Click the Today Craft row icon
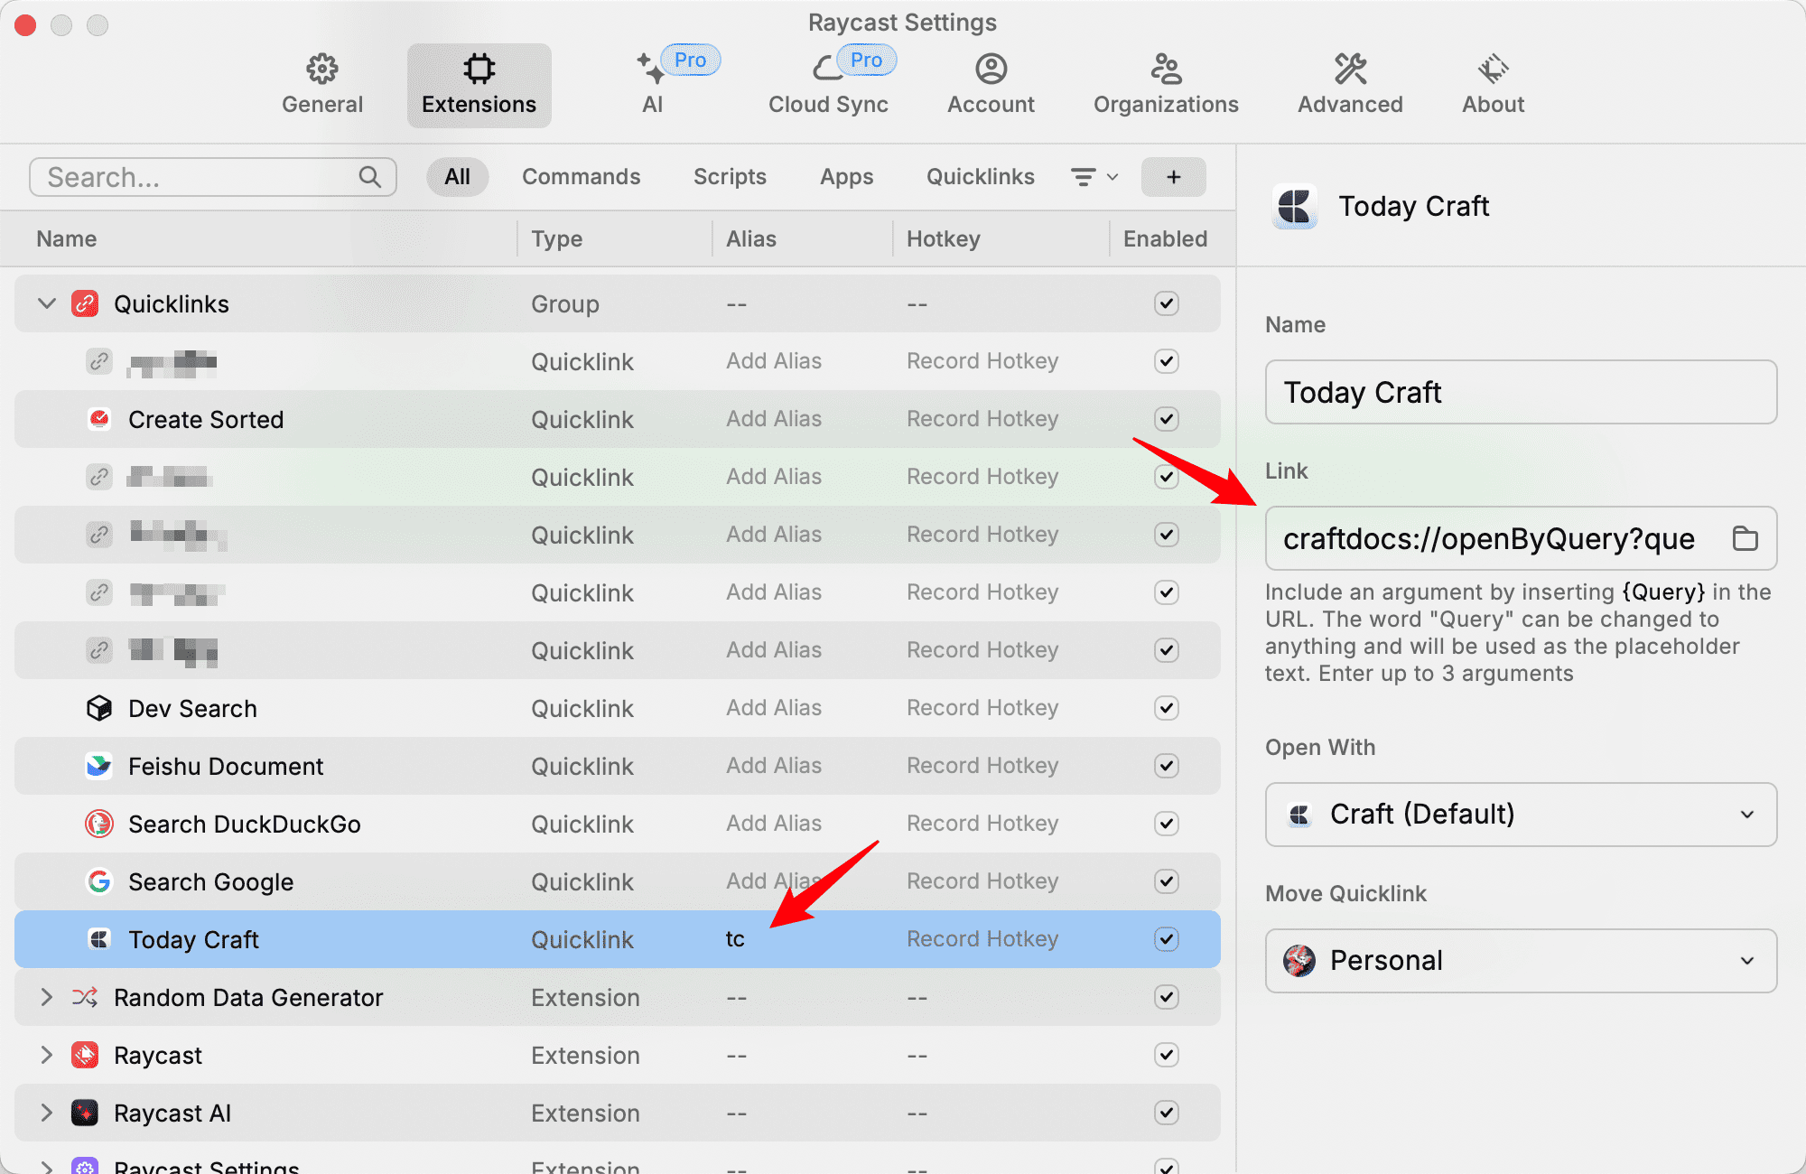1806x1174 pixels. (99, 939)
